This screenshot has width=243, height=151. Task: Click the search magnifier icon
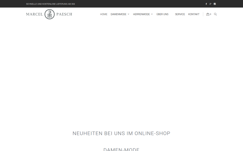[215, 14]
